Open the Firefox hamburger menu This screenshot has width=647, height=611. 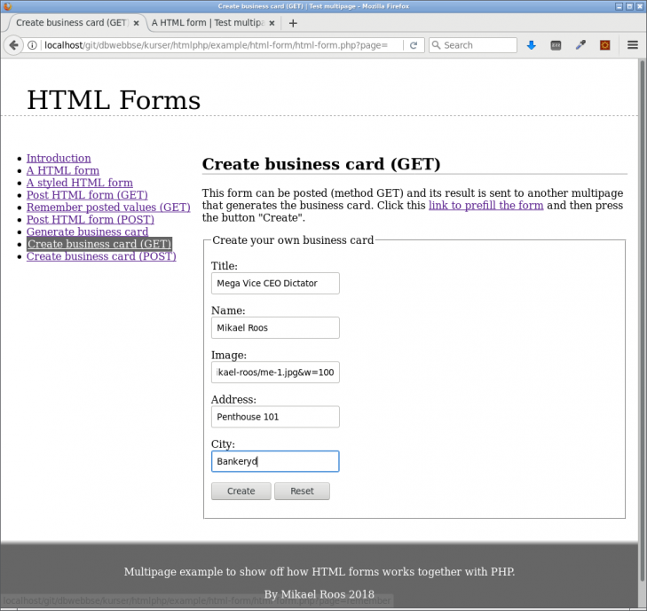click(x=633, y=45)
